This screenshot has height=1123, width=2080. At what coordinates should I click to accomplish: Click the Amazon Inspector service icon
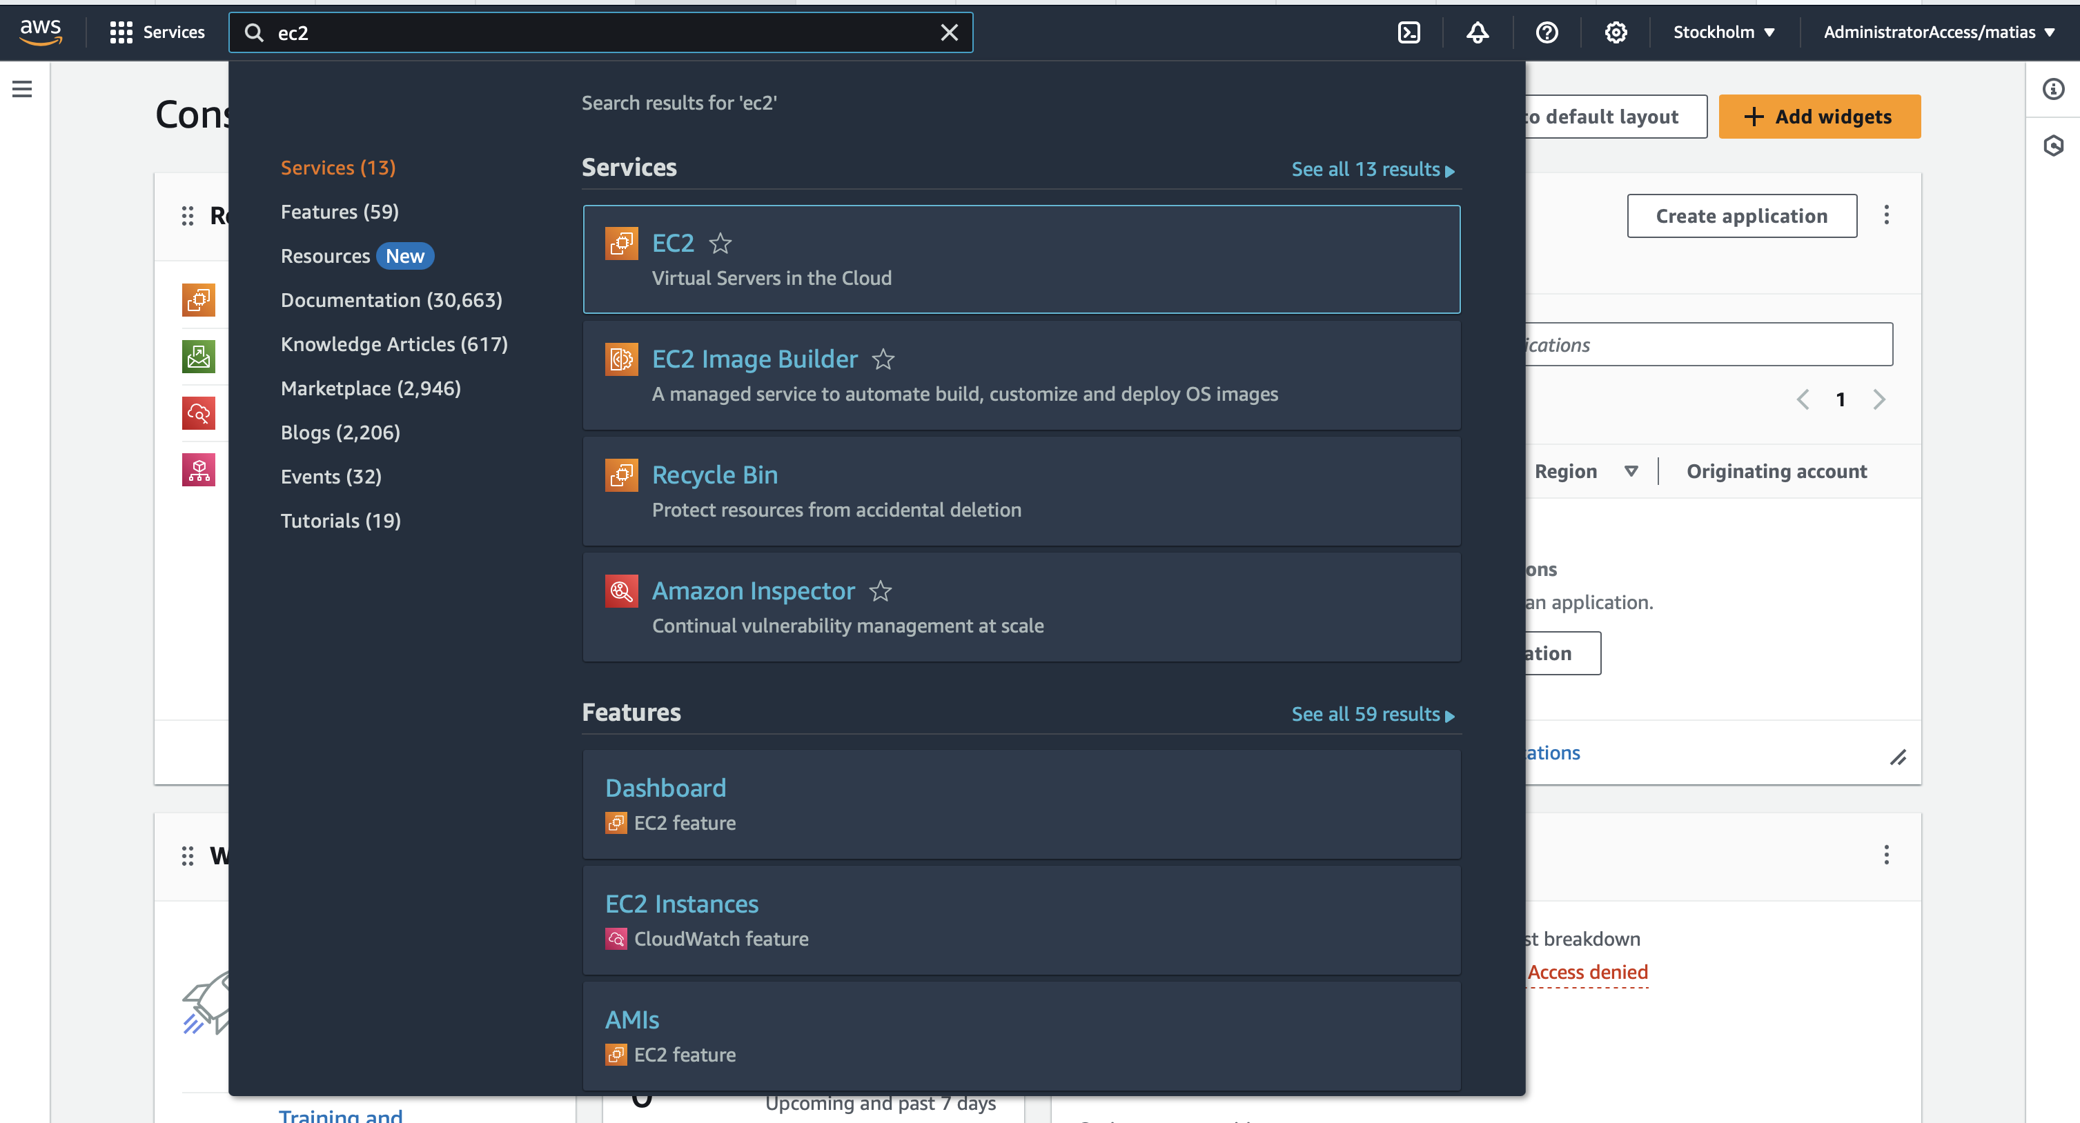(621, 591)
